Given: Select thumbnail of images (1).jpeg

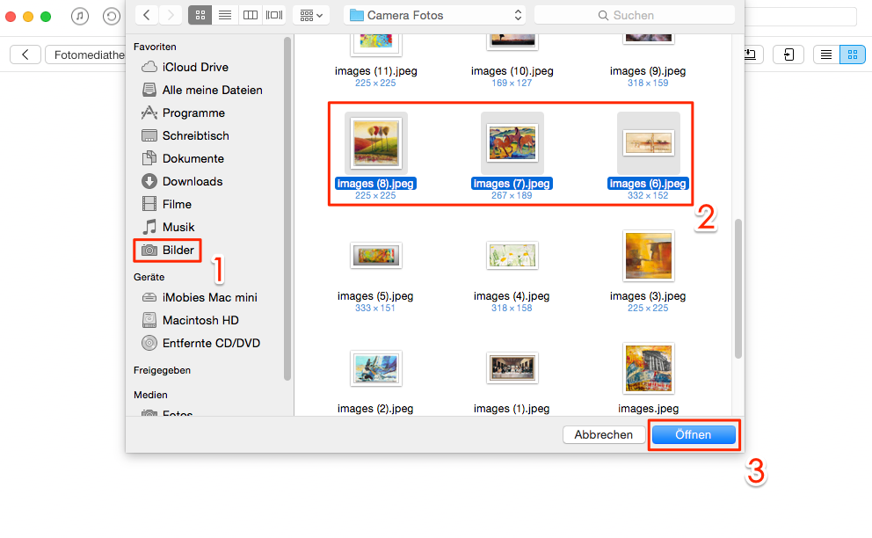Looking at the screenshot, I should coord(512,368).
